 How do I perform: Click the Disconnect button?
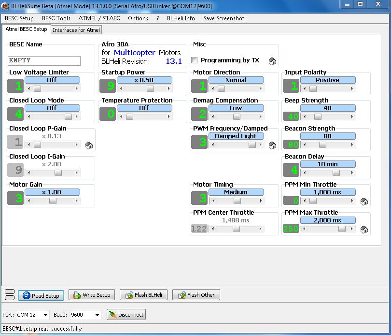[x=126, y=315]
